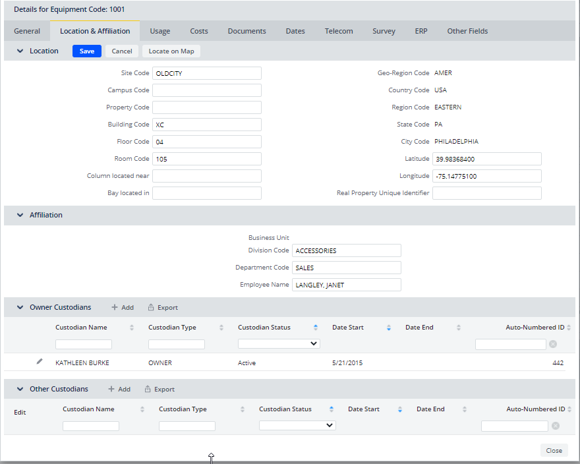Open the Documents tab
580x464 pixels.
(246, 31)
